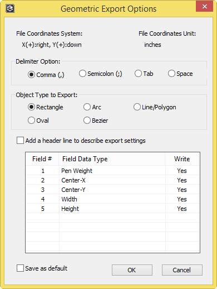Select the Width field row
The height and width of the screenshot is (289, 217).
112,199
